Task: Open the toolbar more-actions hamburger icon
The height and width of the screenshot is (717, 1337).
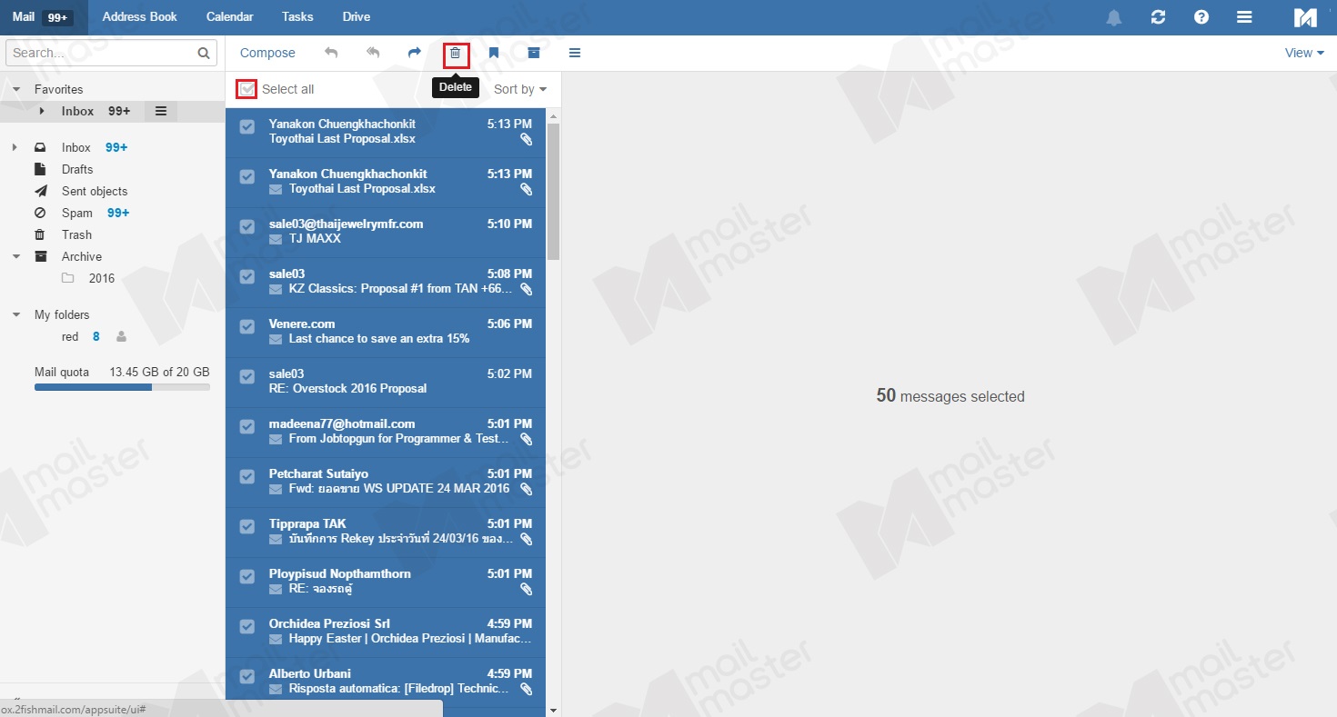Action: [575, 53]
